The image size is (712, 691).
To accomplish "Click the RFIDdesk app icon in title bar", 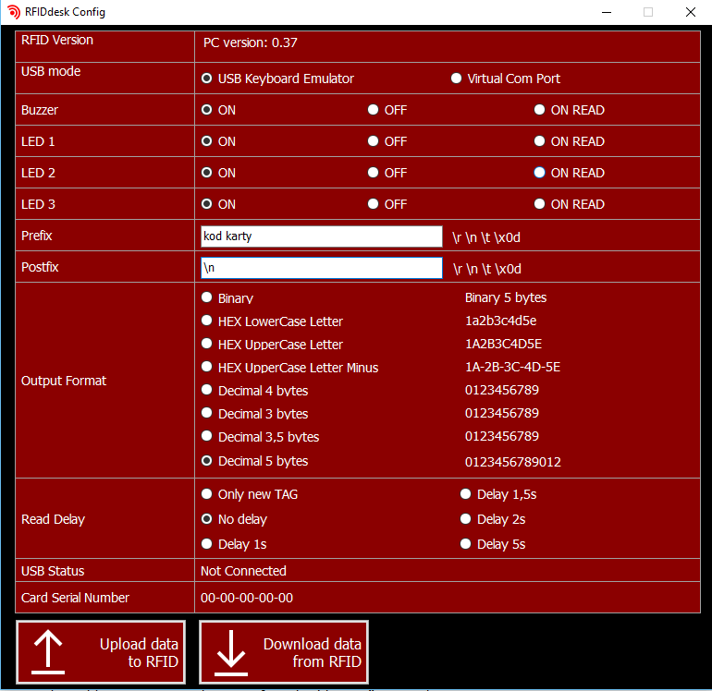I will pyautogui.click(x=13, y=12).
